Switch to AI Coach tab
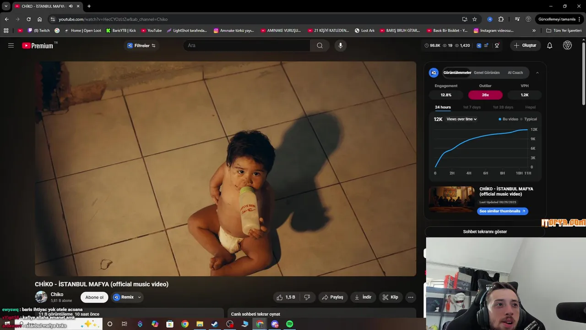The width and height of the screenshot is (586, 330). tap(515, 72)
